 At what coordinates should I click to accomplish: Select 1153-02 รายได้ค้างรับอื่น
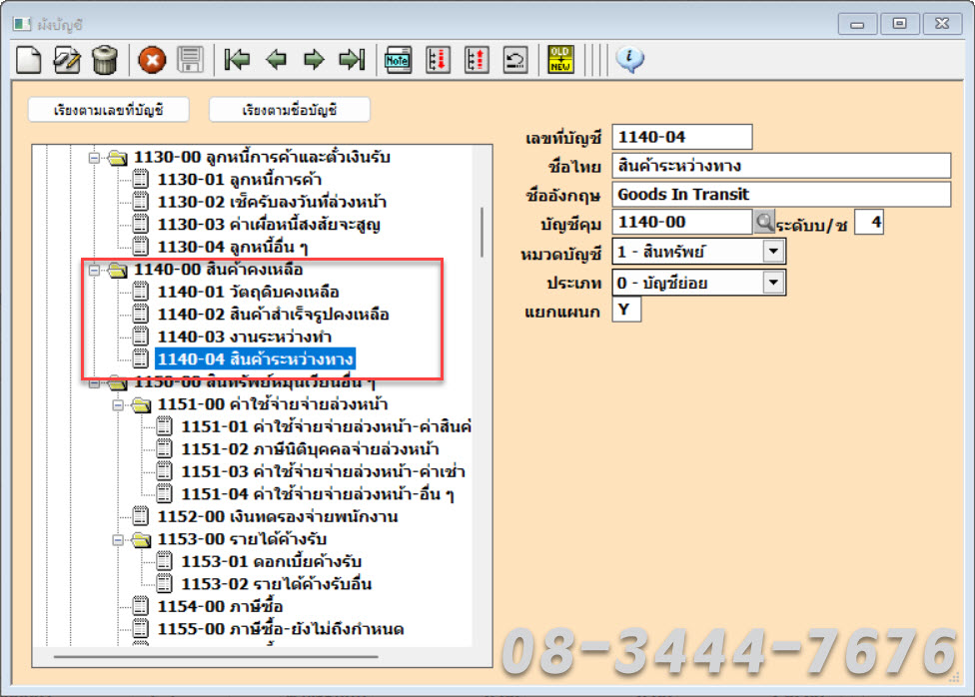[276, 584]
